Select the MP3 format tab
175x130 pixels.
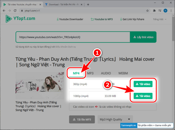[90, 73]
